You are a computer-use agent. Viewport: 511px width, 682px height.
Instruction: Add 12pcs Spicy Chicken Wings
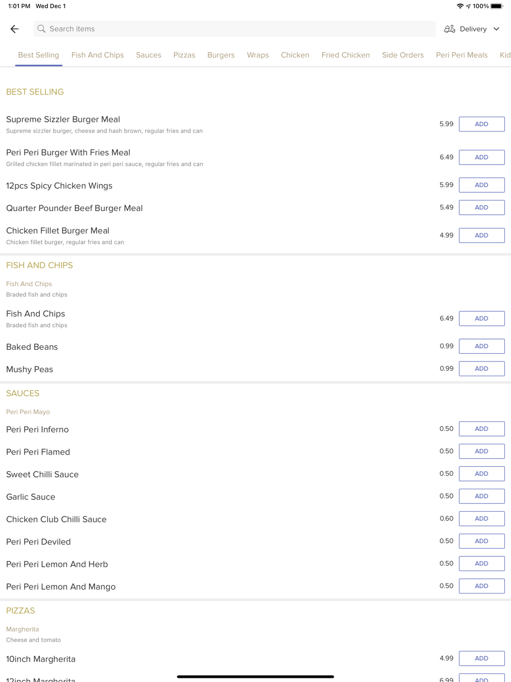481,185
